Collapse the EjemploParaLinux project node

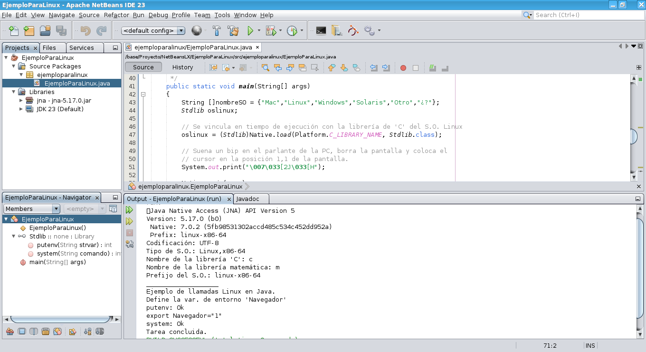tap(6, 58)
